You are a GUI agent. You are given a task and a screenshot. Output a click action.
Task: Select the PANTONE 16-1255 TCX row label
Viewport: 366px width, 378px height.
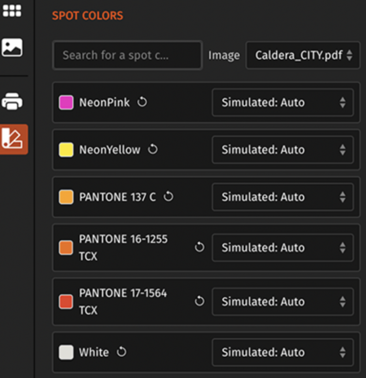pyautogui.click(x=123, y=247)
